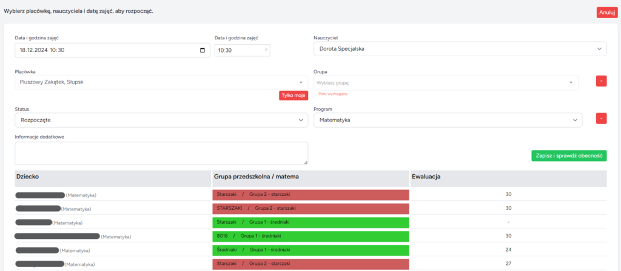Toggle the Tylko moje filter
This screenshot has height=271, width=621.
[294, 95]
